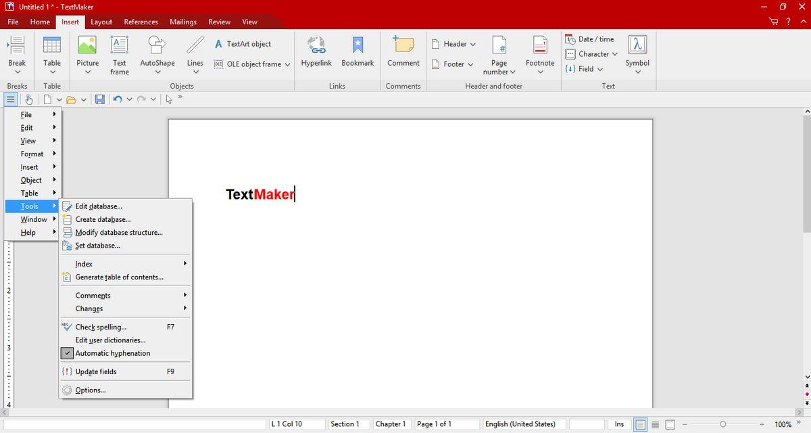This screenshot has width=811, height=433.
Task: Click the Date / time ribbon button
Action: click(x=590, y=39)
